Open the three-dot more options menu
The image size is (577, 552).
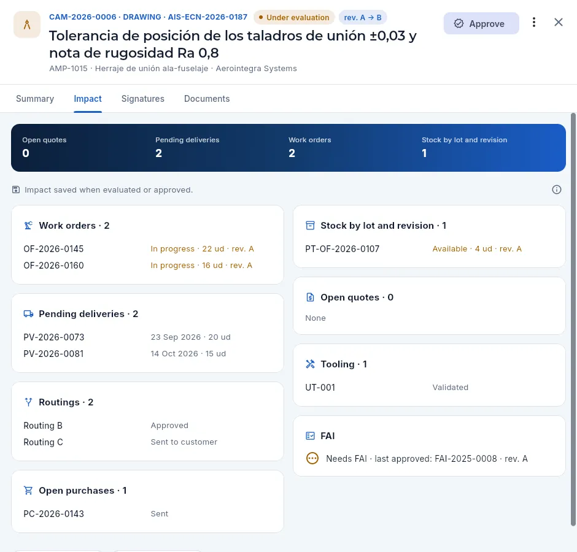point(533,23)
